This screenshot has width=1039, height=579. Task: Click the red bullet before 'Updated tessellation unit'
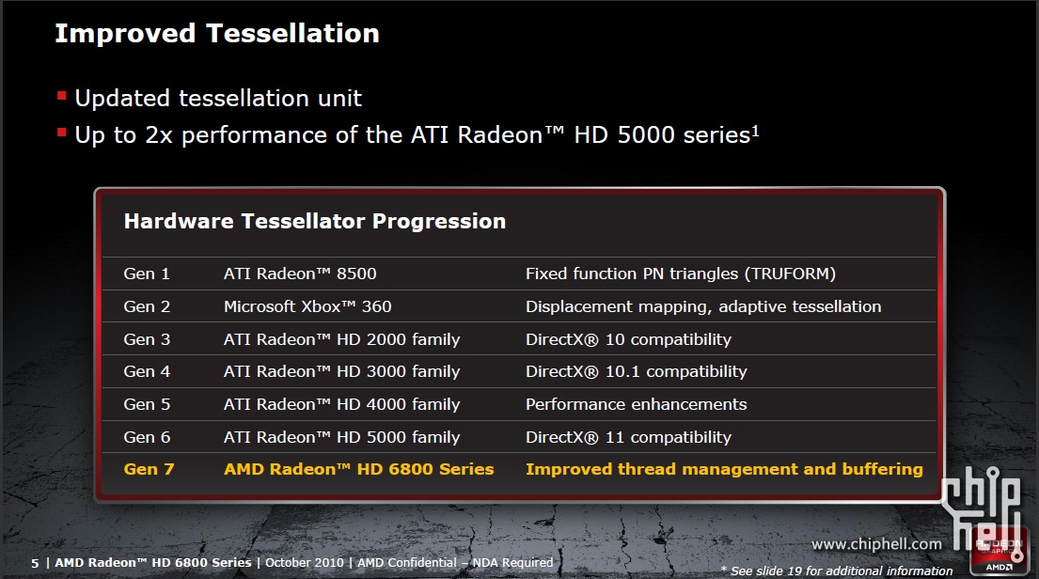(62, 96)
